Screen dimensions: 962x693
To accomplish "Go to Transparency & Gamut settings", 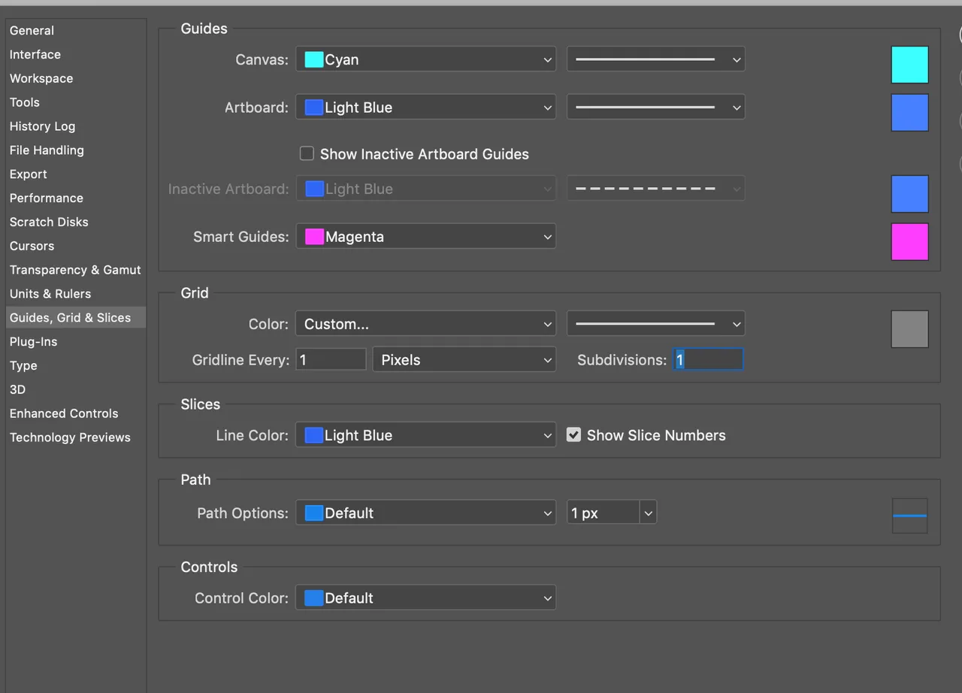I will pos(75,270).
